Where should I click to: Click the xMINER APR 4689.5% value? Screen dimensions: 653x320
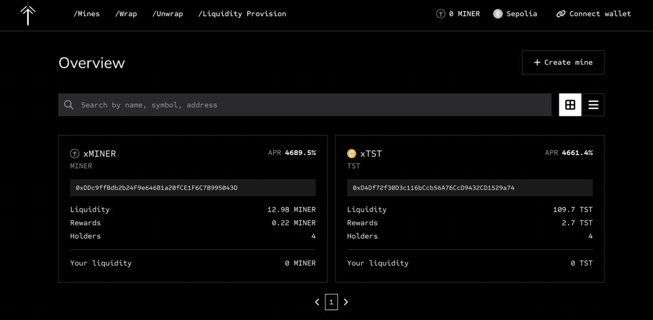tap(300, 153)
